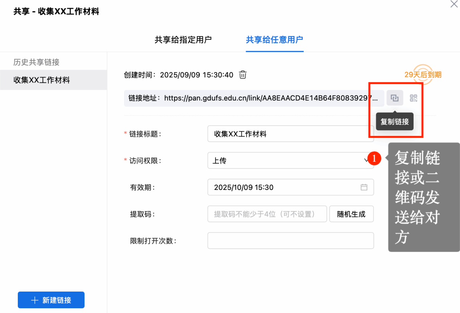460x313 pixels.
Task: Click the copy link icon
Action: (x=395, y=98)
